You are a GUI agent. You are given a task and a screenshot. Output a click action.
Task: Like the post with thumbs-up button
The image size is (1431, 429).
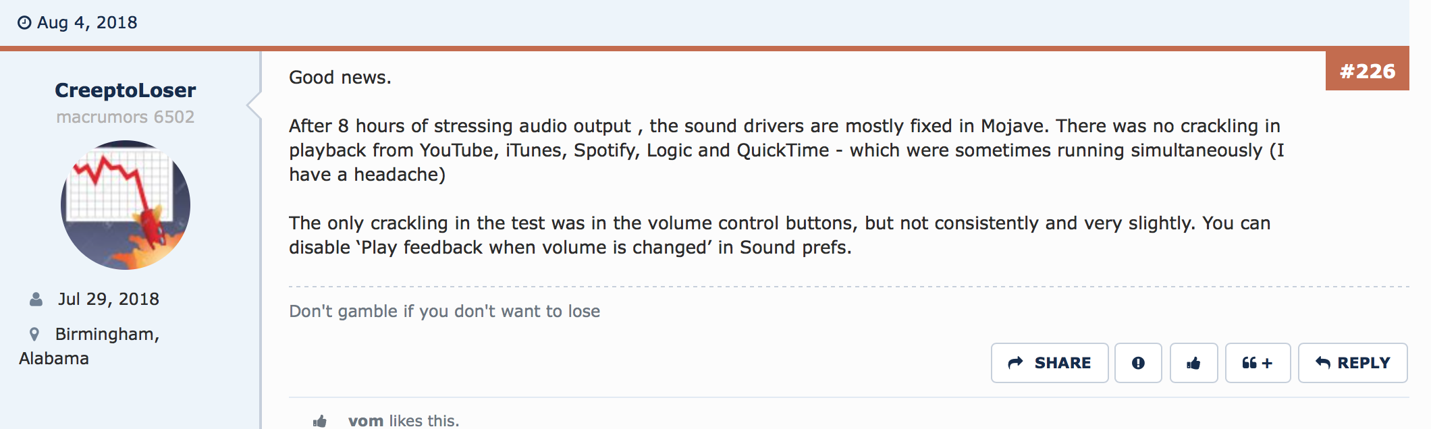coord(1193,363)
